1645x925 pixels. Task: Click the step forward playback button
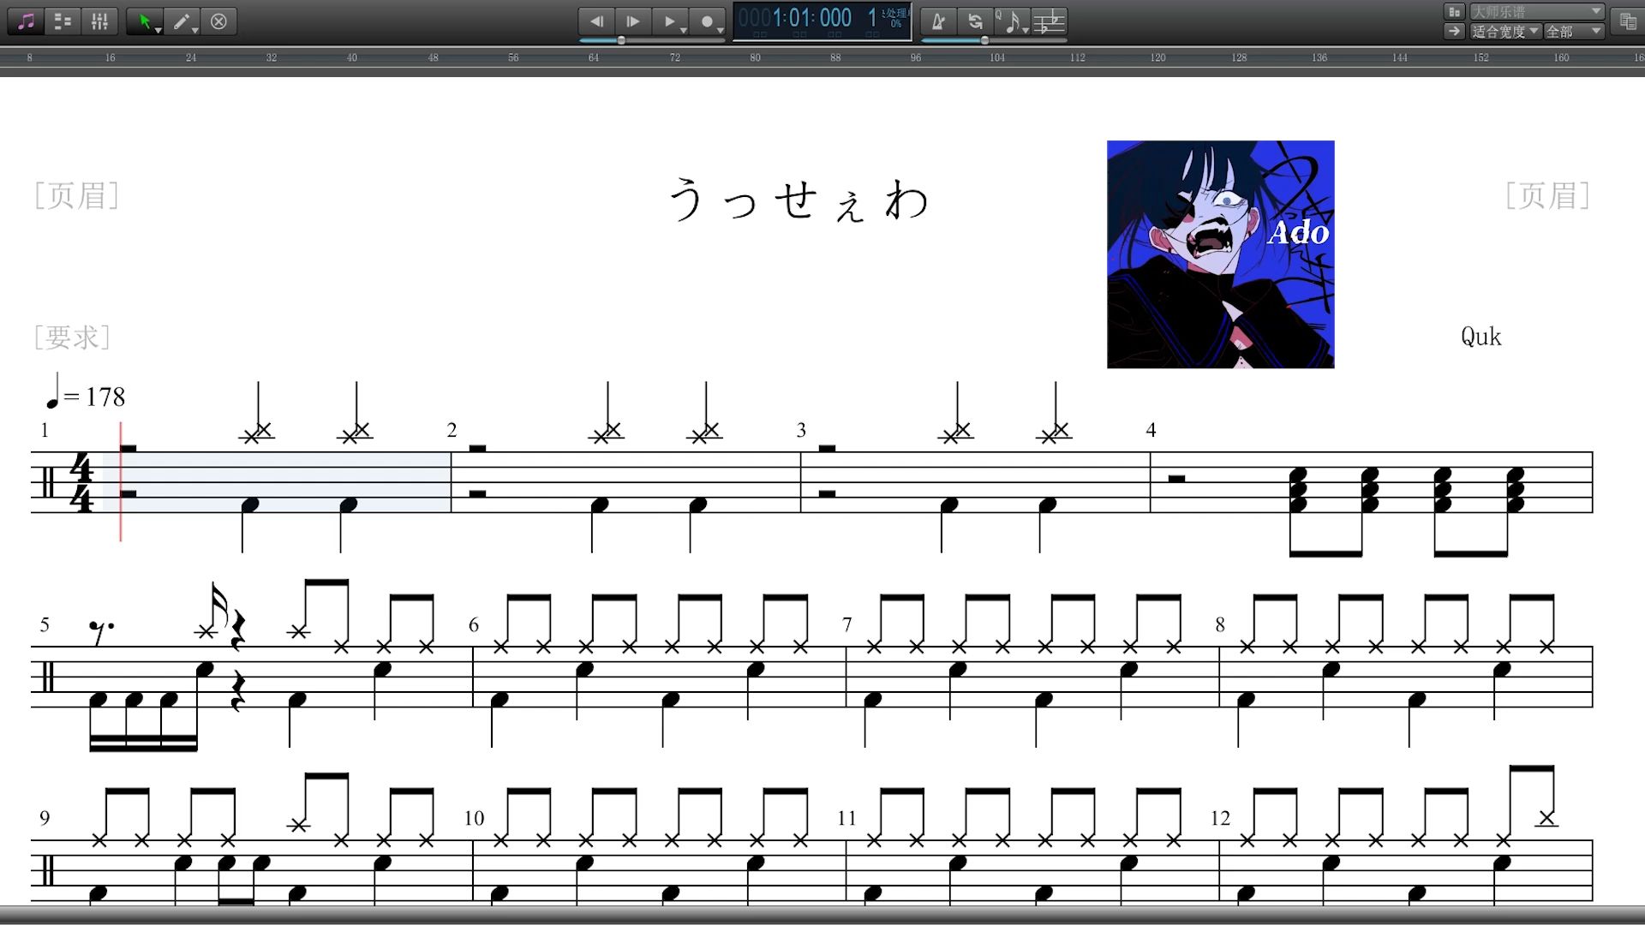(x=633, y=21)
